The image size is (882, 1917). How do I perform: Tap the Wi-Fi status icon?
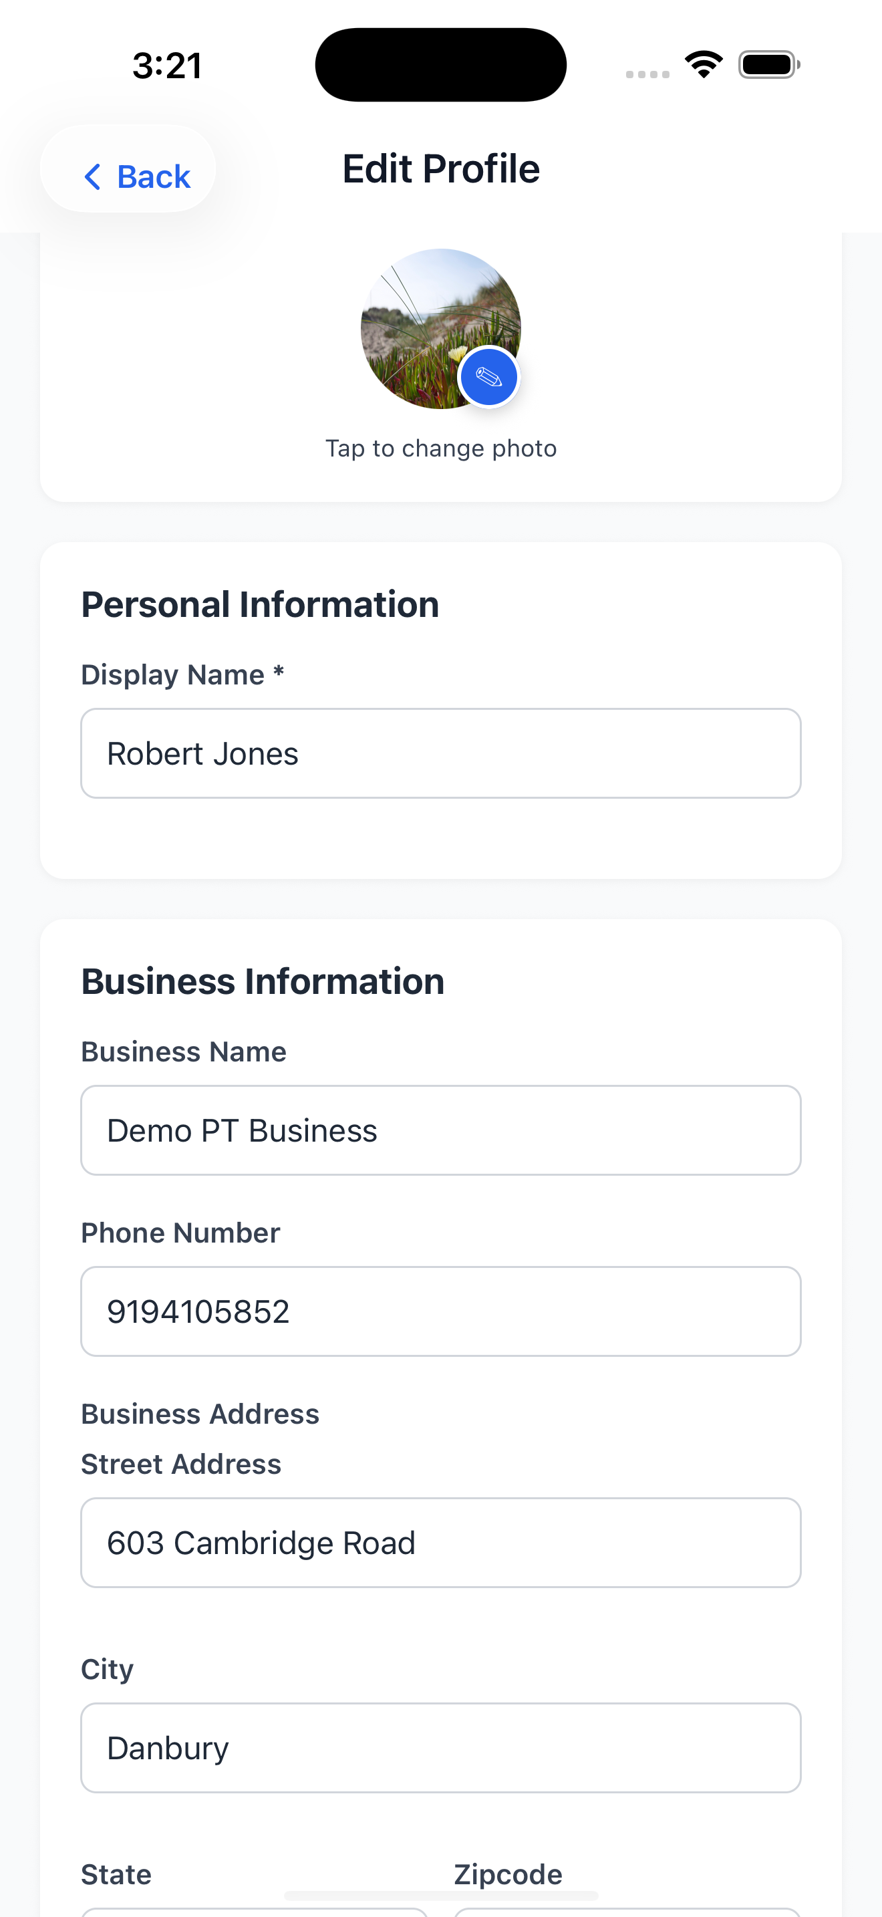[x=704, y=65]
